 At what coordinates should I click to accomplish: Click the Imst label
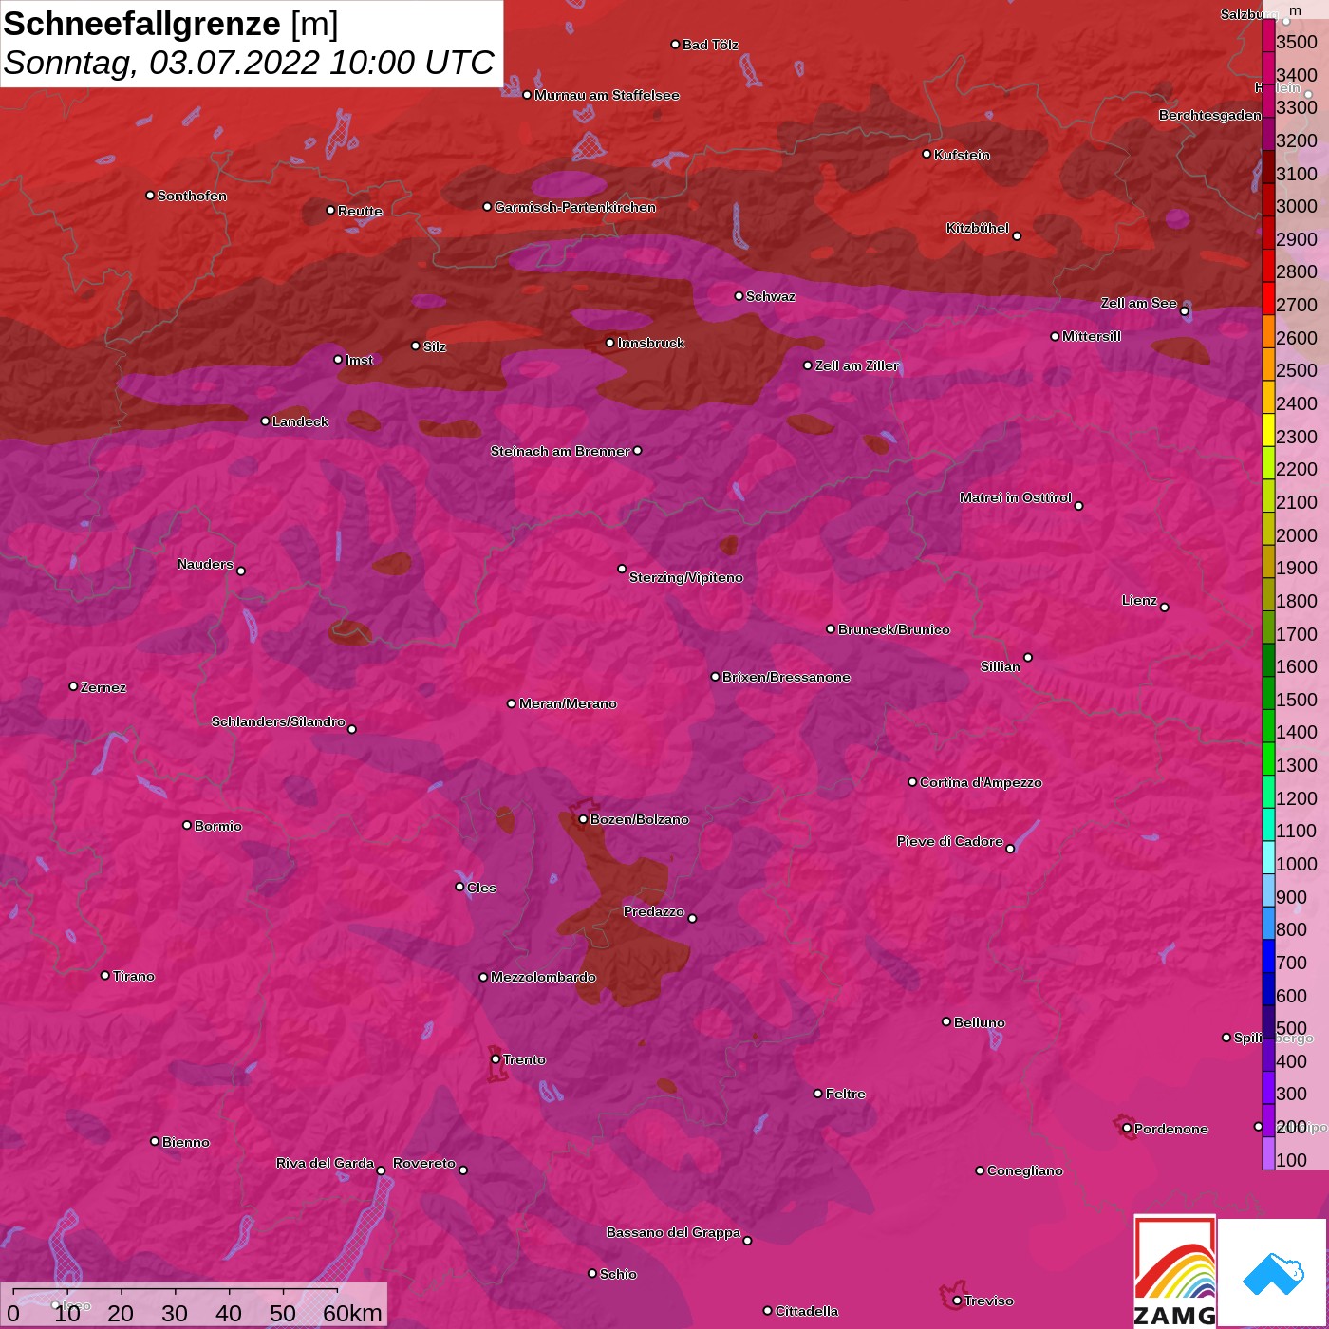click(x=359, y=360)
